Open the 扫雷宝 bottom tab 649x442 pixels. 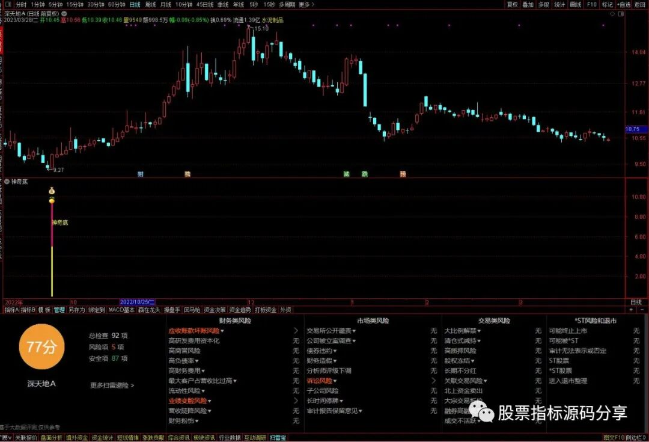click(278, 437)
